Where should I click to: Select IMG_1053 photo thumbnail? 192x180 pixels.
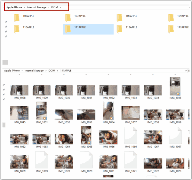point(86,115)
